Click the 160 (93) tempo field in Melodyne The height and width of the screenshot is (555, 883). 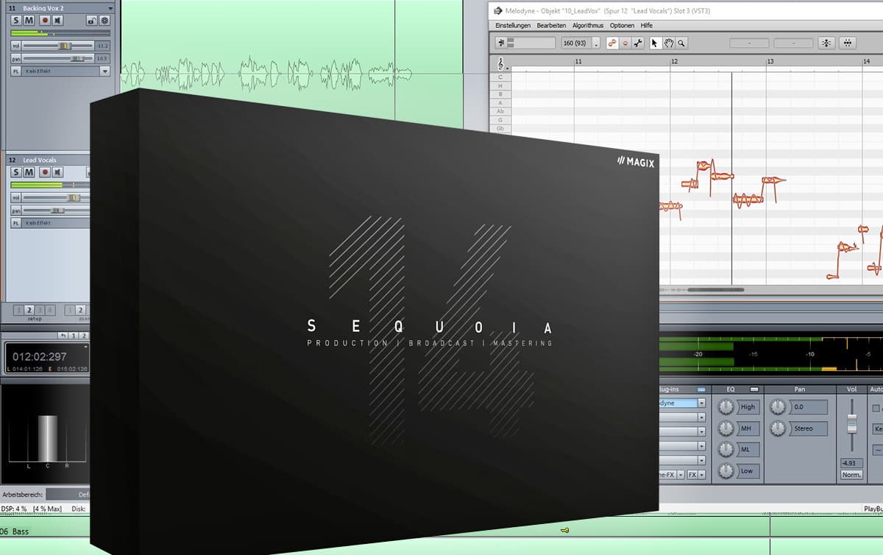point(576,43)
